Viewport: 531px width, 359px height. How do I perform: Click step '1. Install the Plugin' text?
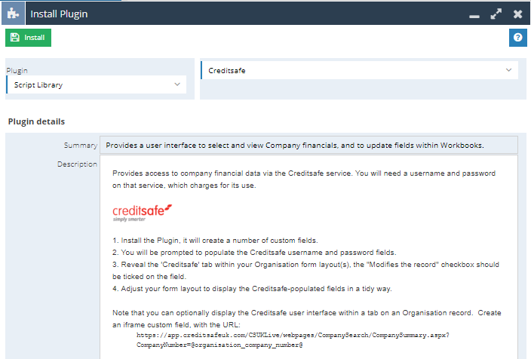215,241
